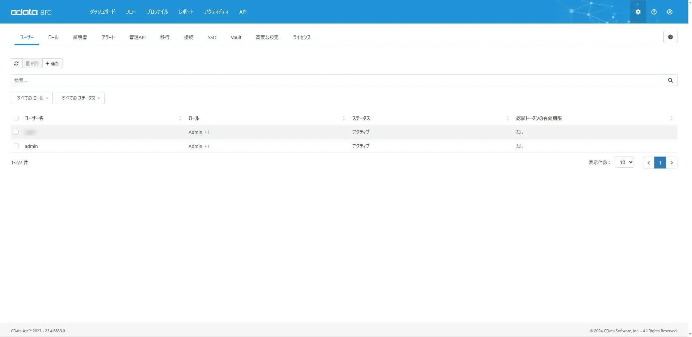Open the 表示件数 page size dropdown
The width and height of the screenshot is (692, 337).
pos(624,162)
